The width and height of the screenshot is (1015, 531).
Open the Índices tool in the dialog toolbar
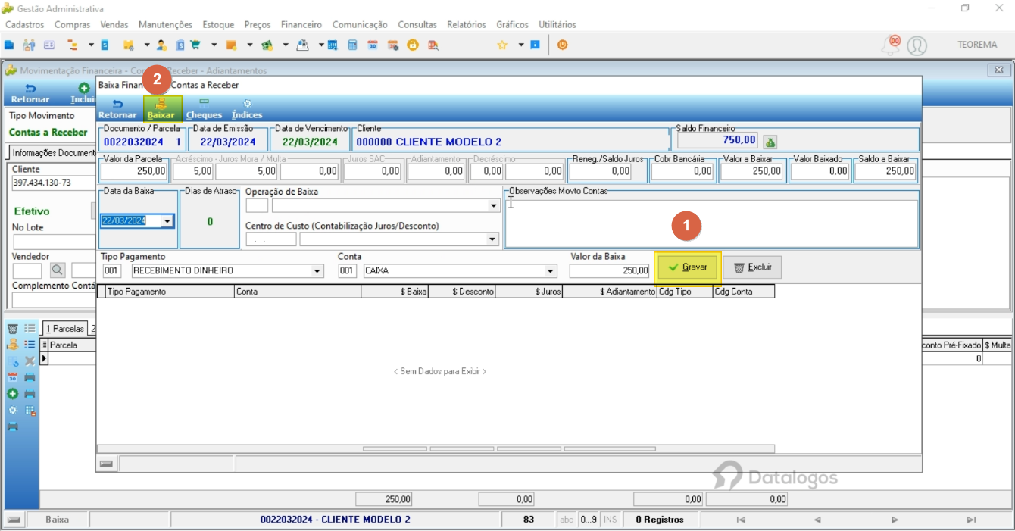click(247, 109)
